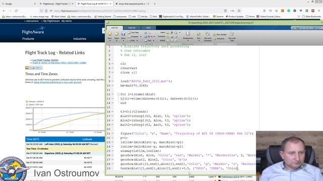This screenshot has height=181, width=323.
Task: Switch to Arrays that represent points tab
Action: click(x=132, y=4)
